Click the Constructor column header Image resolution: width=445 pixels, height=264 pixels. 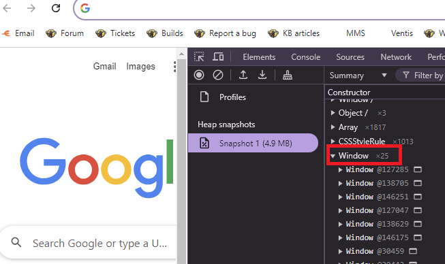pos(349,93)
